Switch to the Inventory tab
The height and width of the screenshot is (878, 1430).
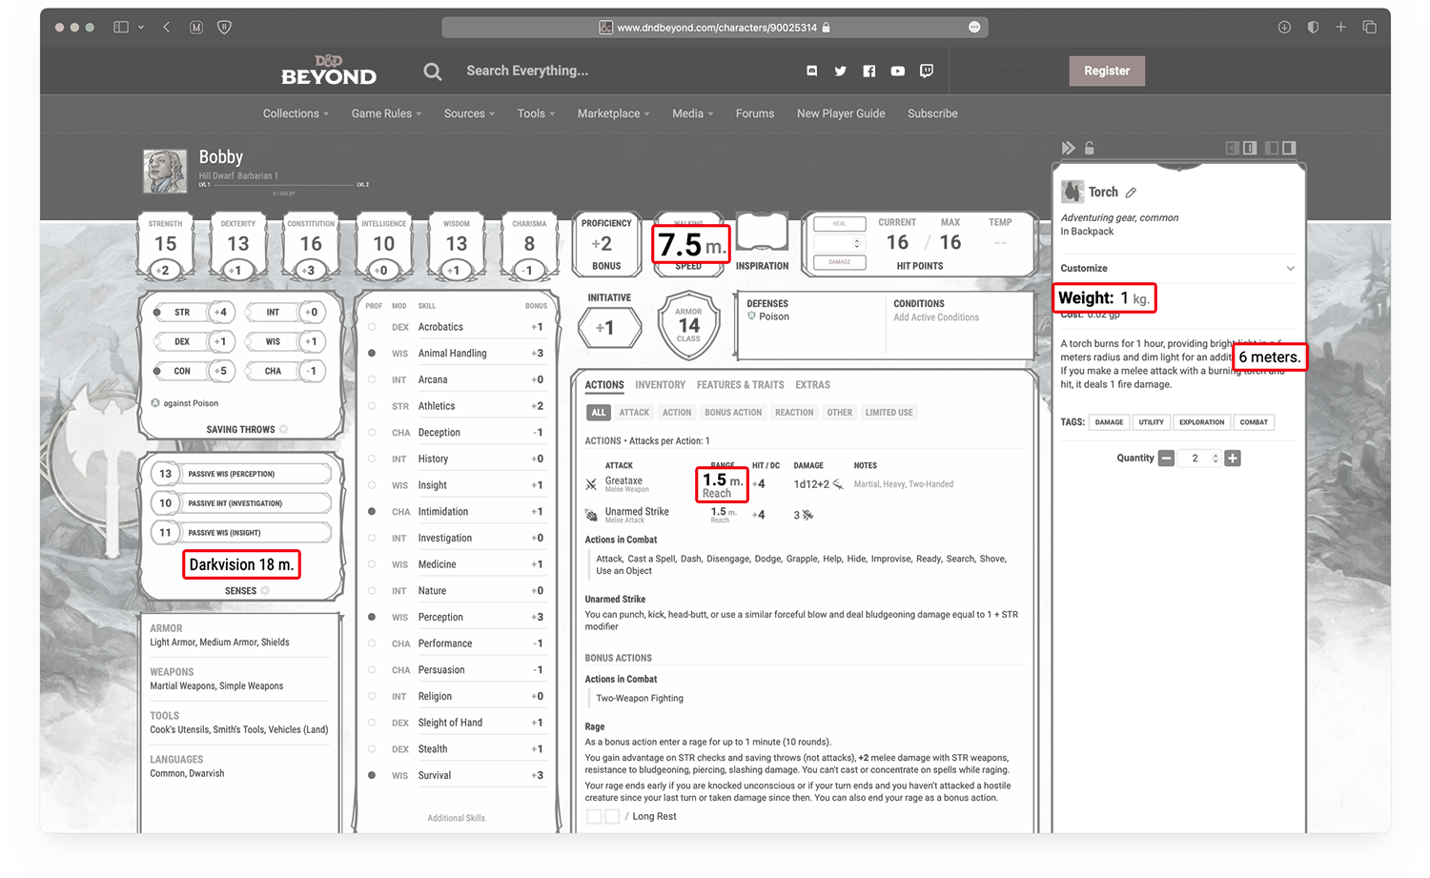click(x=660, y=385)
